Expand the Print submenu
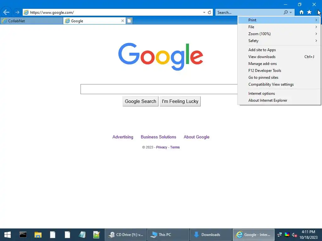Image resolution: width=322 pixels, height=241 pixels. (279, 20)
